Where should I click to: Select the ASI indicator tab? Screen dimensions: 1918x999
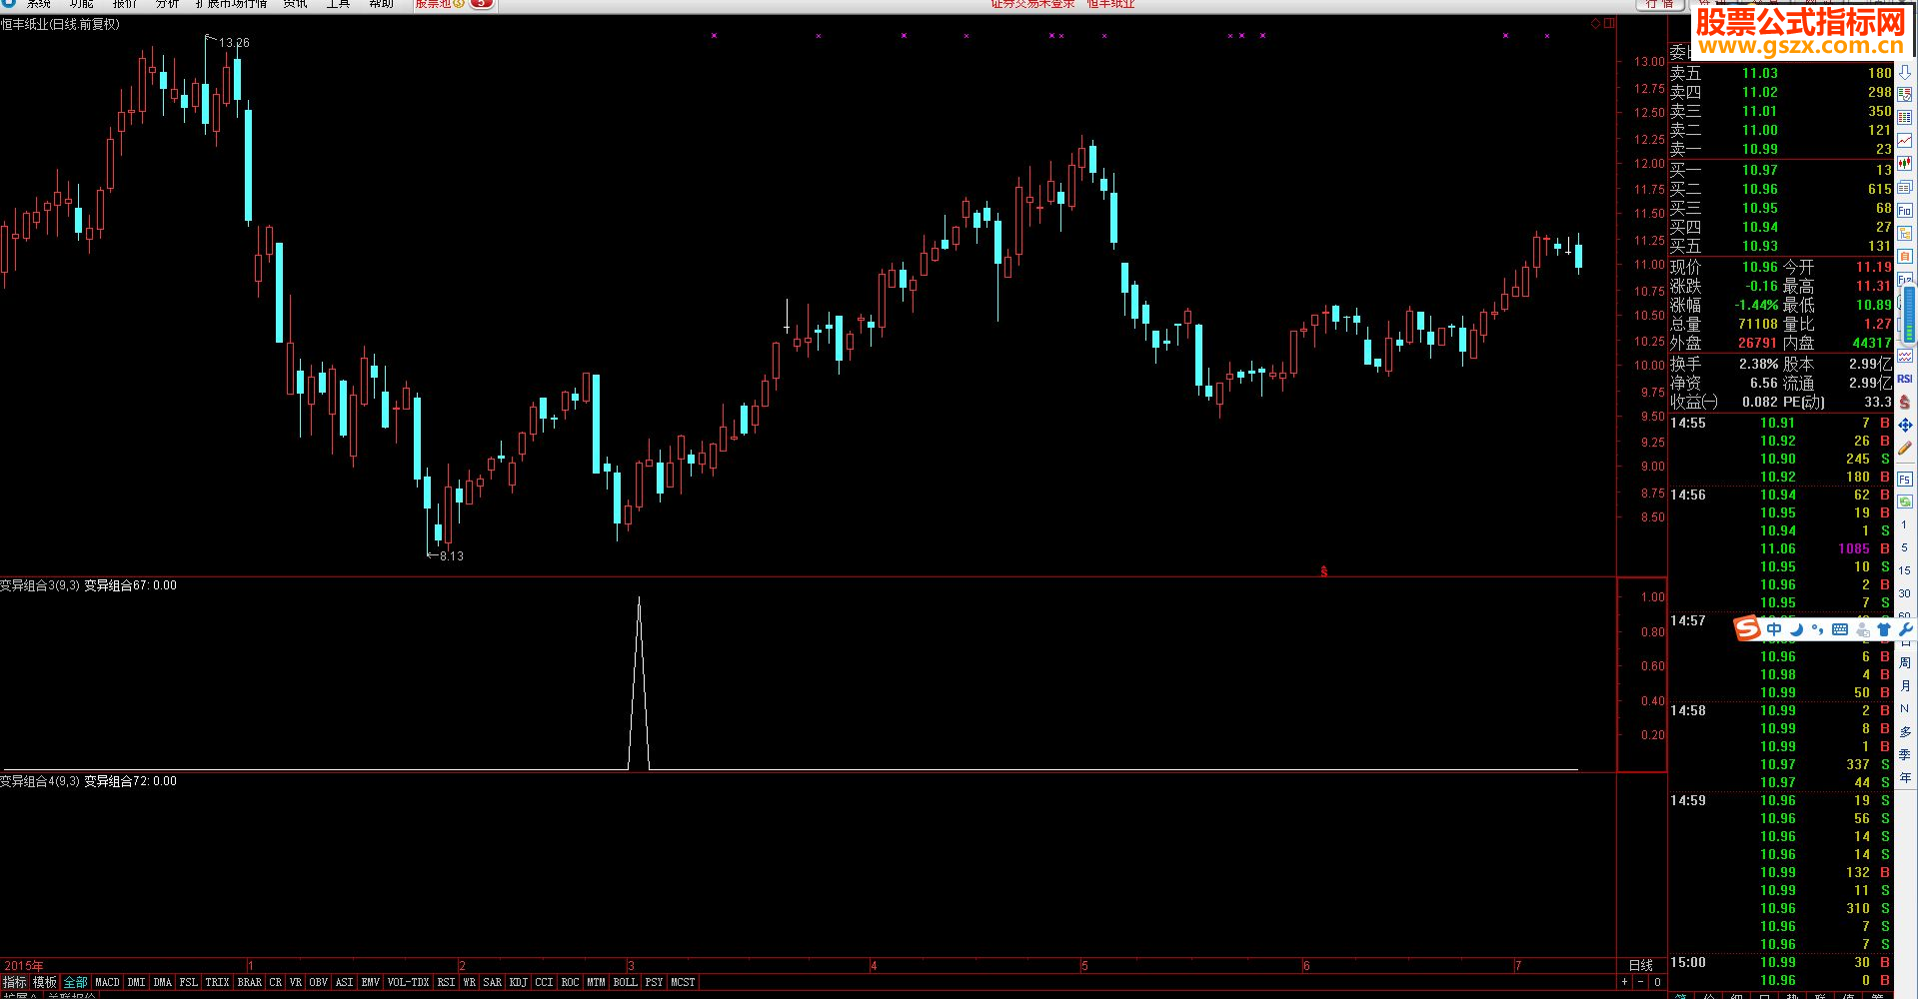(x=344, y=983)
